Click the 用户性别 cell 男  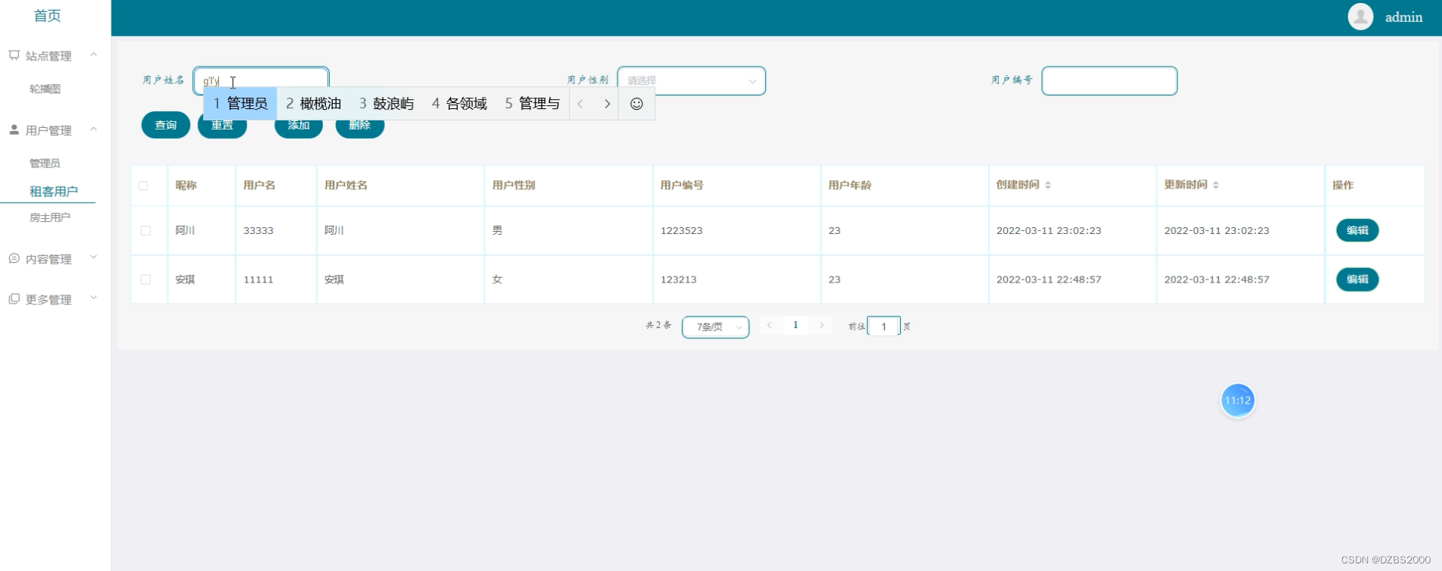[497, 230]
